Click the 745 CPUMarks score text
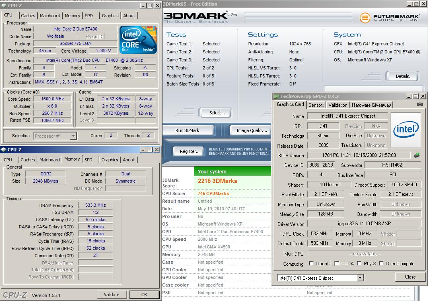 [x=214, y=193]
